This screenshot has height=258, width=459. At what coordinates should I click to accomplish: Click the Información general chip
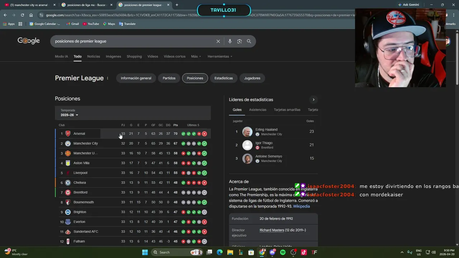pos(136,78)
